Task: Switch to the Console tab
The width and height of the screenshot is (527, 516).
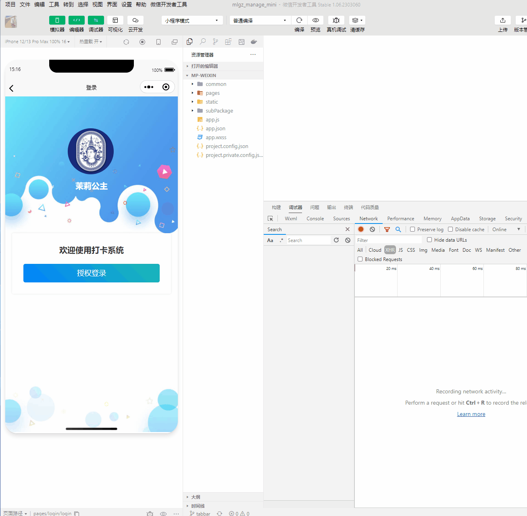Action: pos(315,218)
